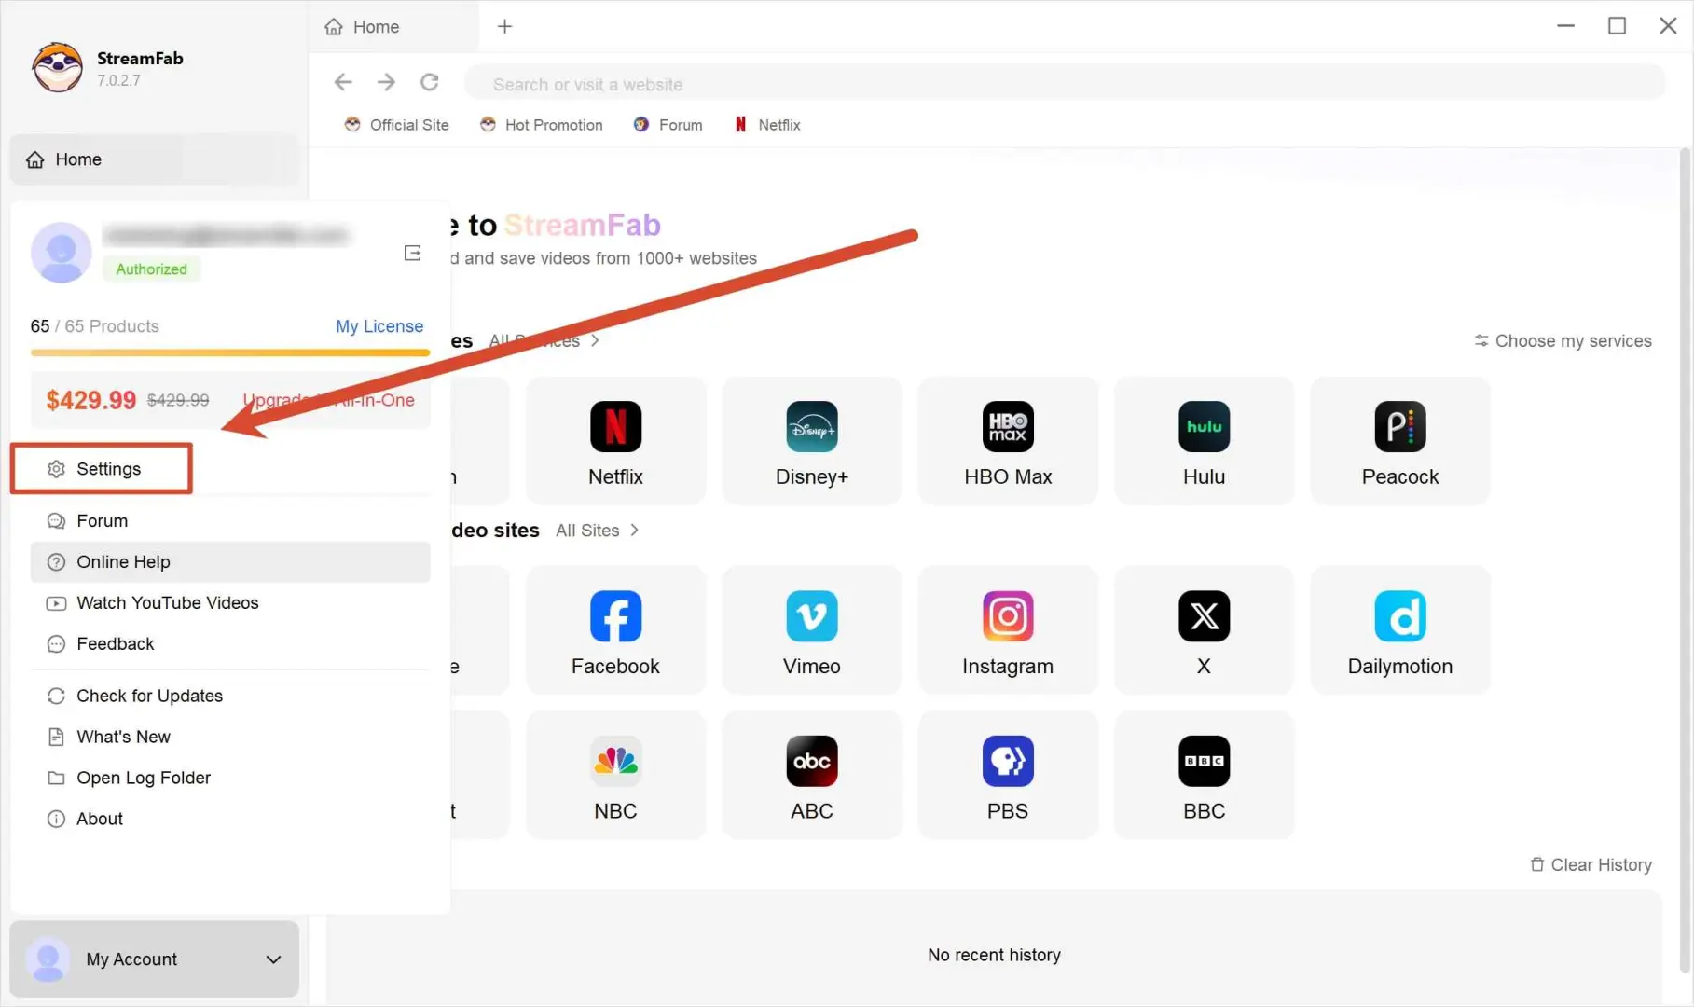This screenshot has width=1694, height=1007.
Task: Open a new tab with plus button
Action: point(504,26)
